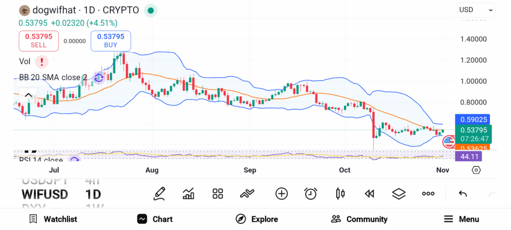The height and width of the screenshot is (230, 511).
Task: Open the candlestick chart type icon
Action: (340, 194)
